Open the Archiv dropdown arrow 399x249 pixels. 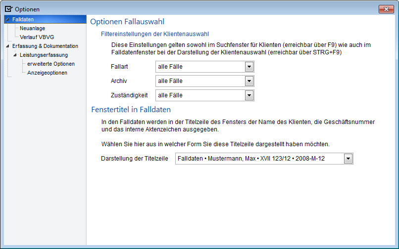tap(249, 81)
